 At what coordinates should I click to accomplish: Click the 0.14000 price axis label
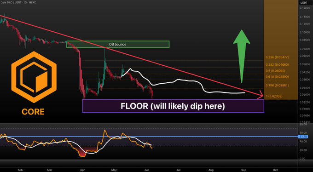tap(305, 17)
